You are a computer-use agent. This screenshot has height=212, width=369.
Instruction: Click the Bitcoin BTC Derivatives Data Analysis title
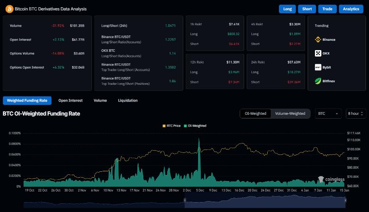[51, 9]
